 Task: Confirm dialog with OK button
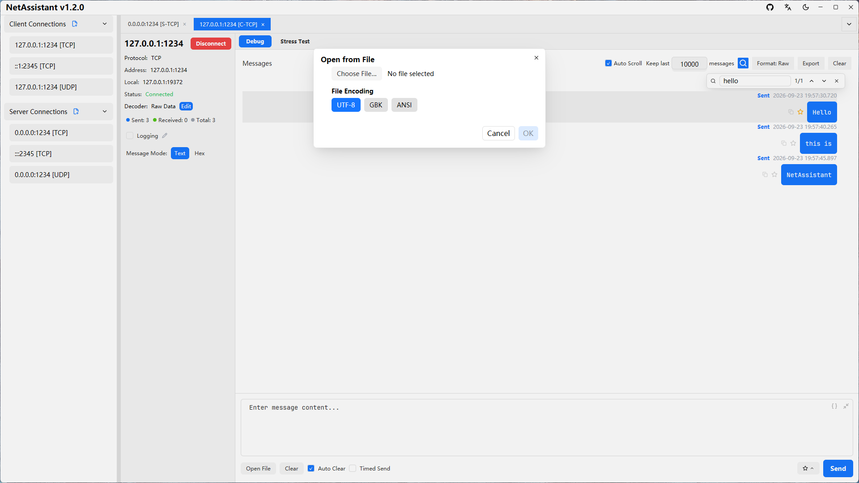[x=528, y=133]
